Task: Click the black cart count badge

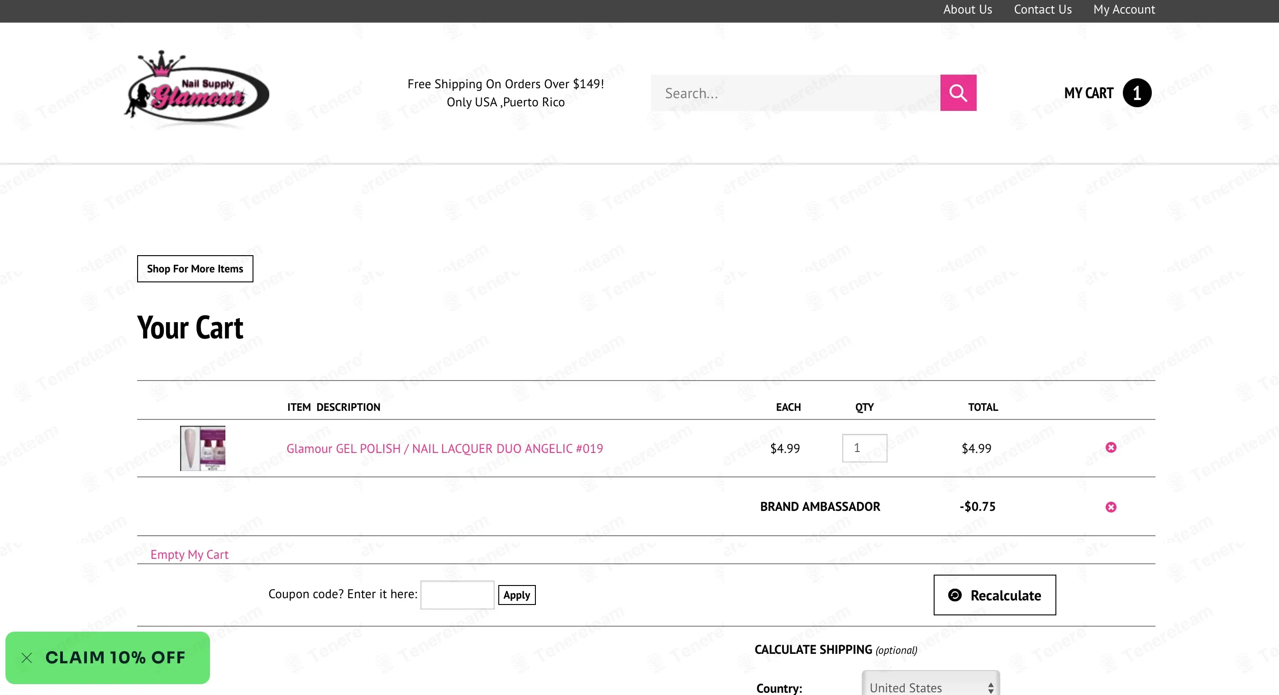Action: click(x=1136, y=93)
